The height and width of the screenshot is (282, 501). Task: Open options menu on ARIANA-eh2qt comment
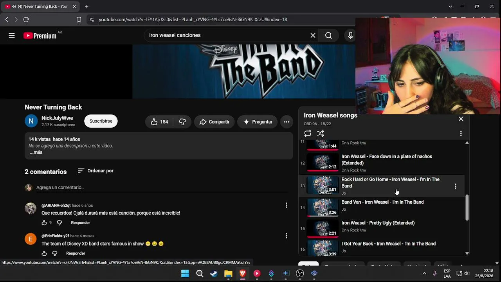click(x=287, y=205)
